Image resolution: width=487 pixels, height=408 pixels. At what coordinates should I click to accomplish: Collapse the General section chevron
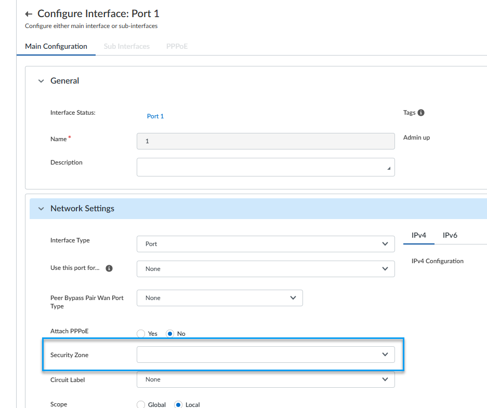(x=41, y=81)
